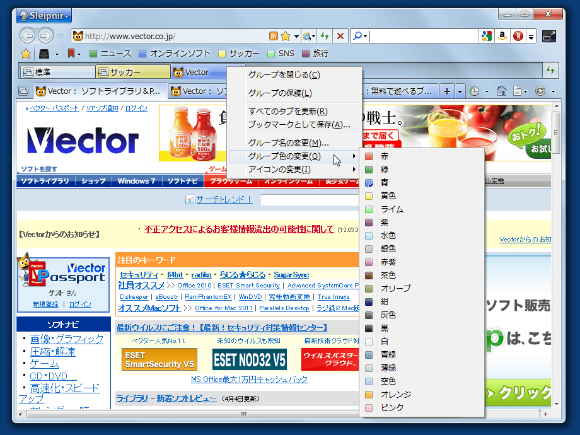Click the forward navigation arrow
Viewport: 580px width, 435px height.
(x=45, y=36)
